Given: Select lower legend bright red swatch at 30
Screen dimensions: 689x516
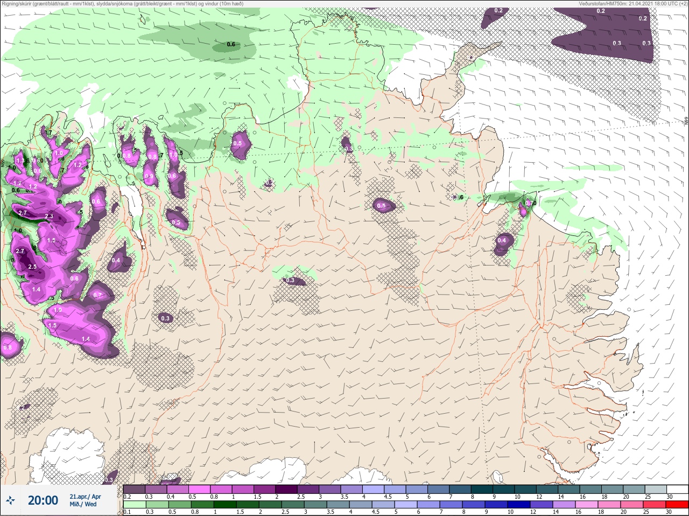Looking at the screenshot, I should click(x=677, y=505).
